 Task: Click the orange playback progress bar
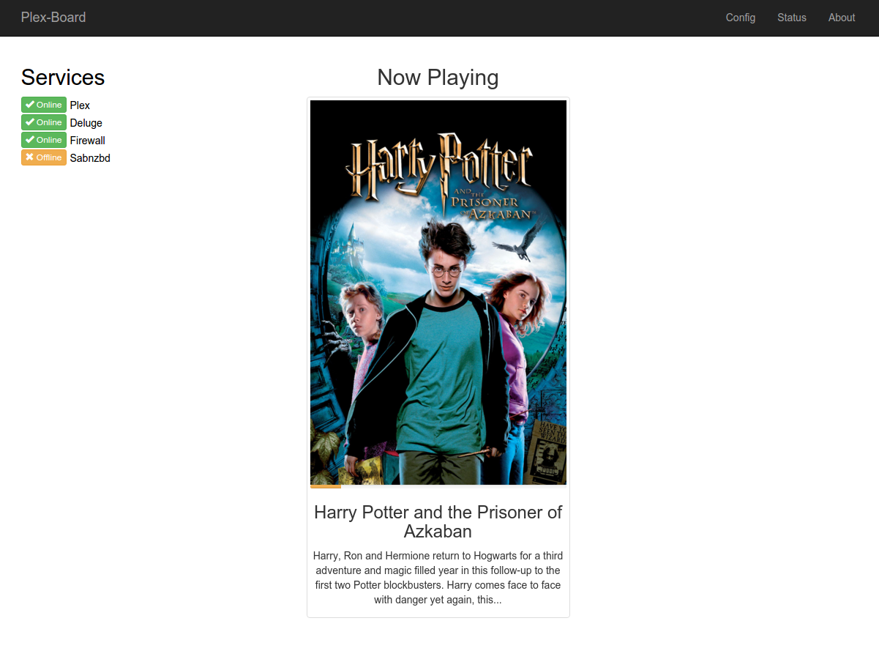coord(326,486)
